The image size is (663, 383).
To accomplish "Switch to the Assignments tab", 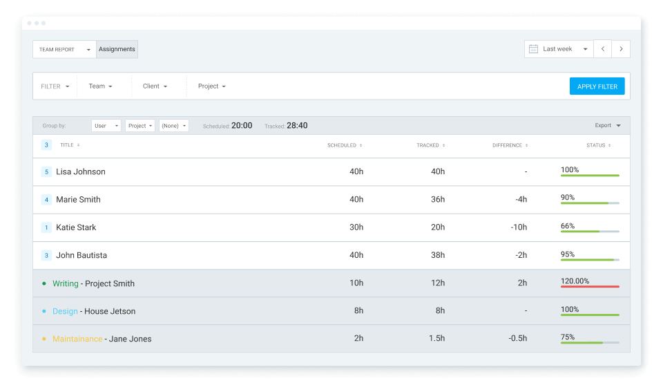I will coord(117,50).
